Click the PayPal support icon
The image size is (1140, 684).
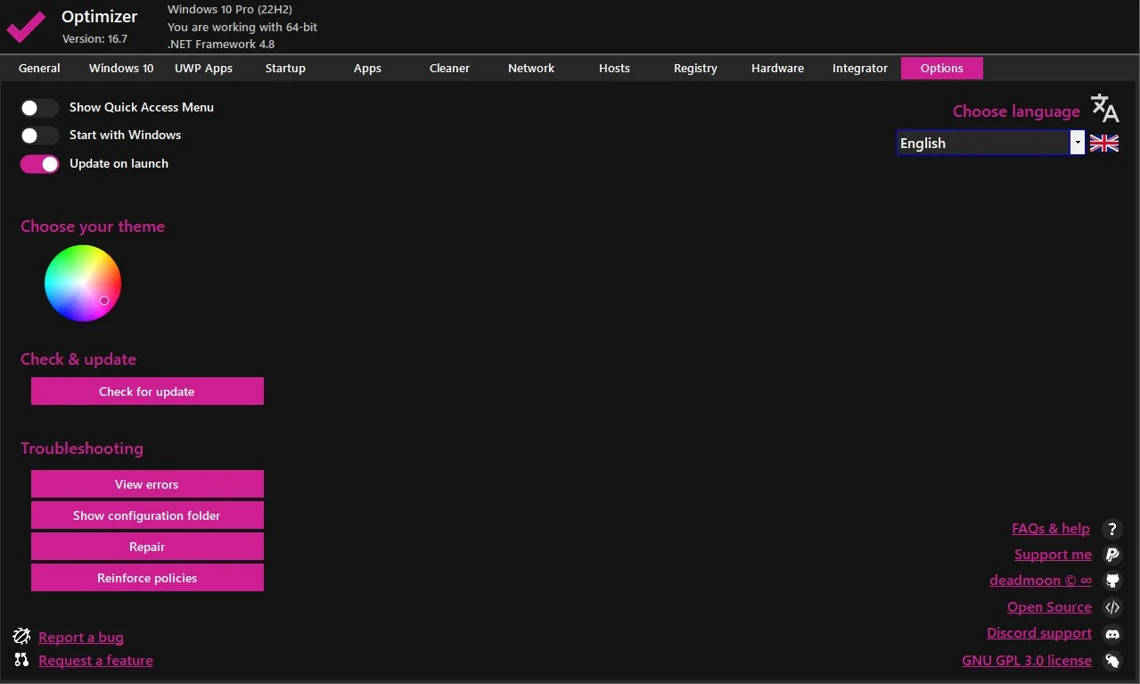point(1111,555)
